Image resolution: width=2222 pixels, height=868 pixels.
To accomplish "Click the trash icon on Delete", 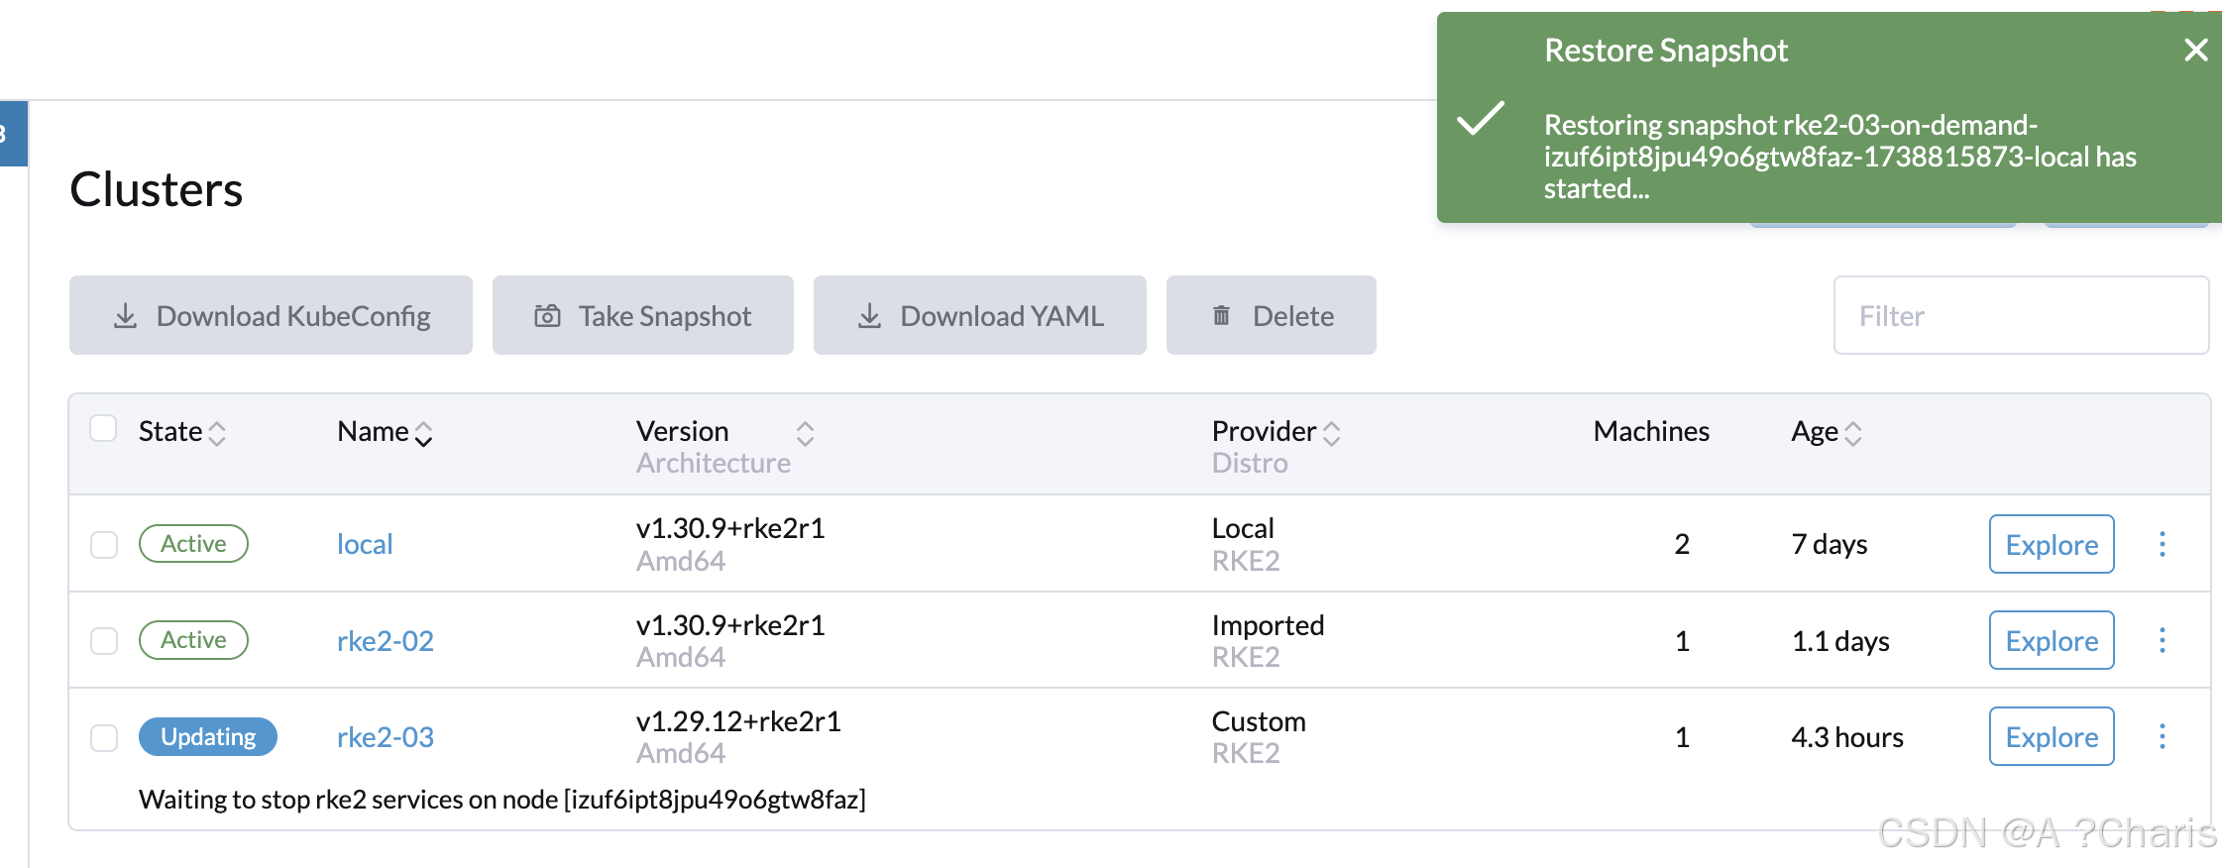I will pyautogui.click(x=1221, y=315).
